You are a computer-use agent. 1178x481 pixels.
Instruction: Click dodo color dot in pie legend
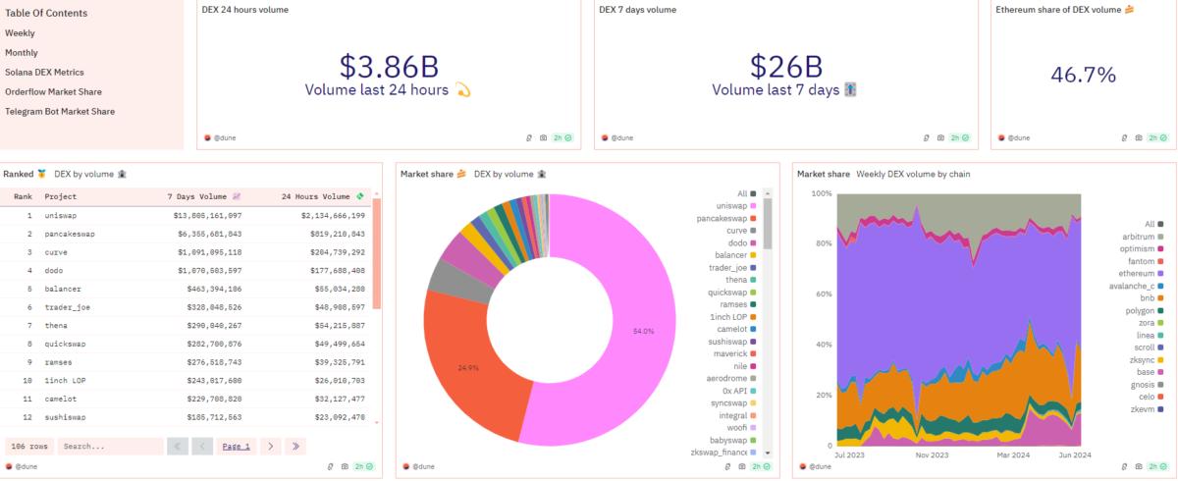753,242
